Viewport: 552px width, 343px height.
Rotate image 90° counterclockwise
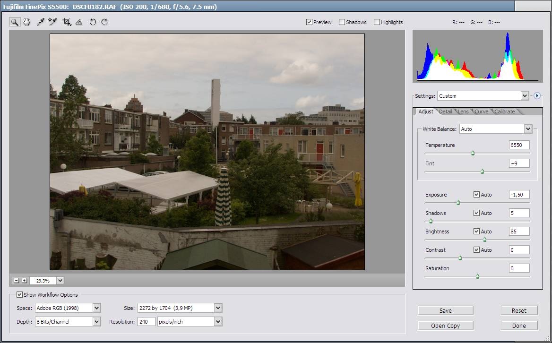pyautogui.click(x=93, y=22)
